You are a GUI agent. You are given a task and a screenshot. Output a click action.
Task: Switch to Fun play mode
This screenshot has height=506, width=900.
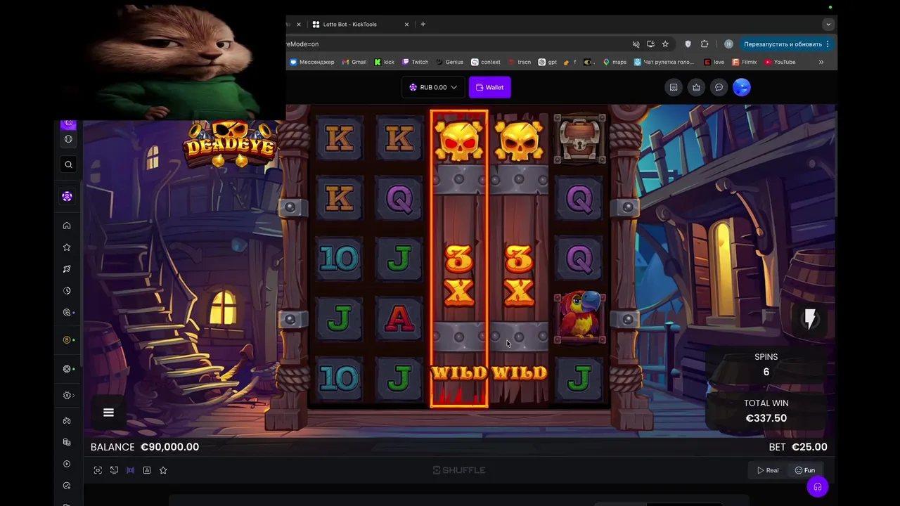click(x=805, y=470)
